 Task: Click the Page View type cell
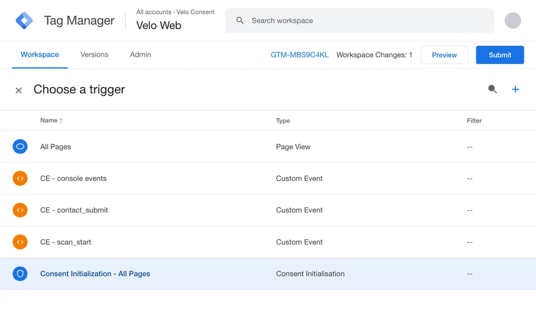(294, 147)
